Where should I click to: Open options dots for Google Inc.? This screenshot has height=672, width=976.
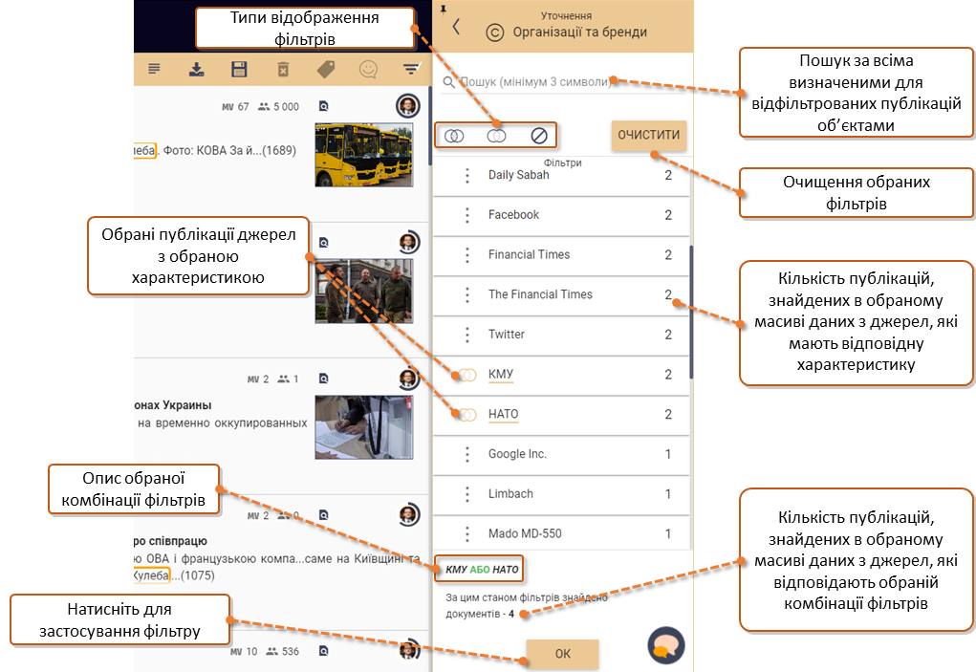pos(467,454)
